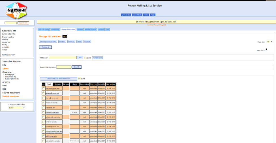Click Delete selected email addresses

[x=58, y=79]
